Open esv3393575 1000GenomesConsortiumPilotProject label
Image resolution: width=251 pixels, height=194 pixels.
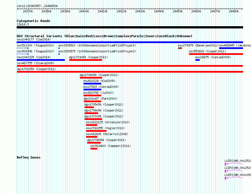97,51
